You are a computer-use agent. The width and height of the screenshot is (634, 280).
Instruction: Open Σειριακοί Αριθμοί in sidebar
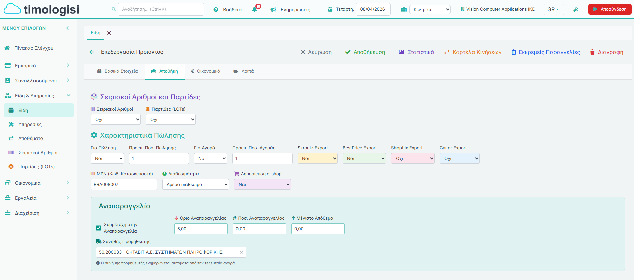click(x=39, y=153)
